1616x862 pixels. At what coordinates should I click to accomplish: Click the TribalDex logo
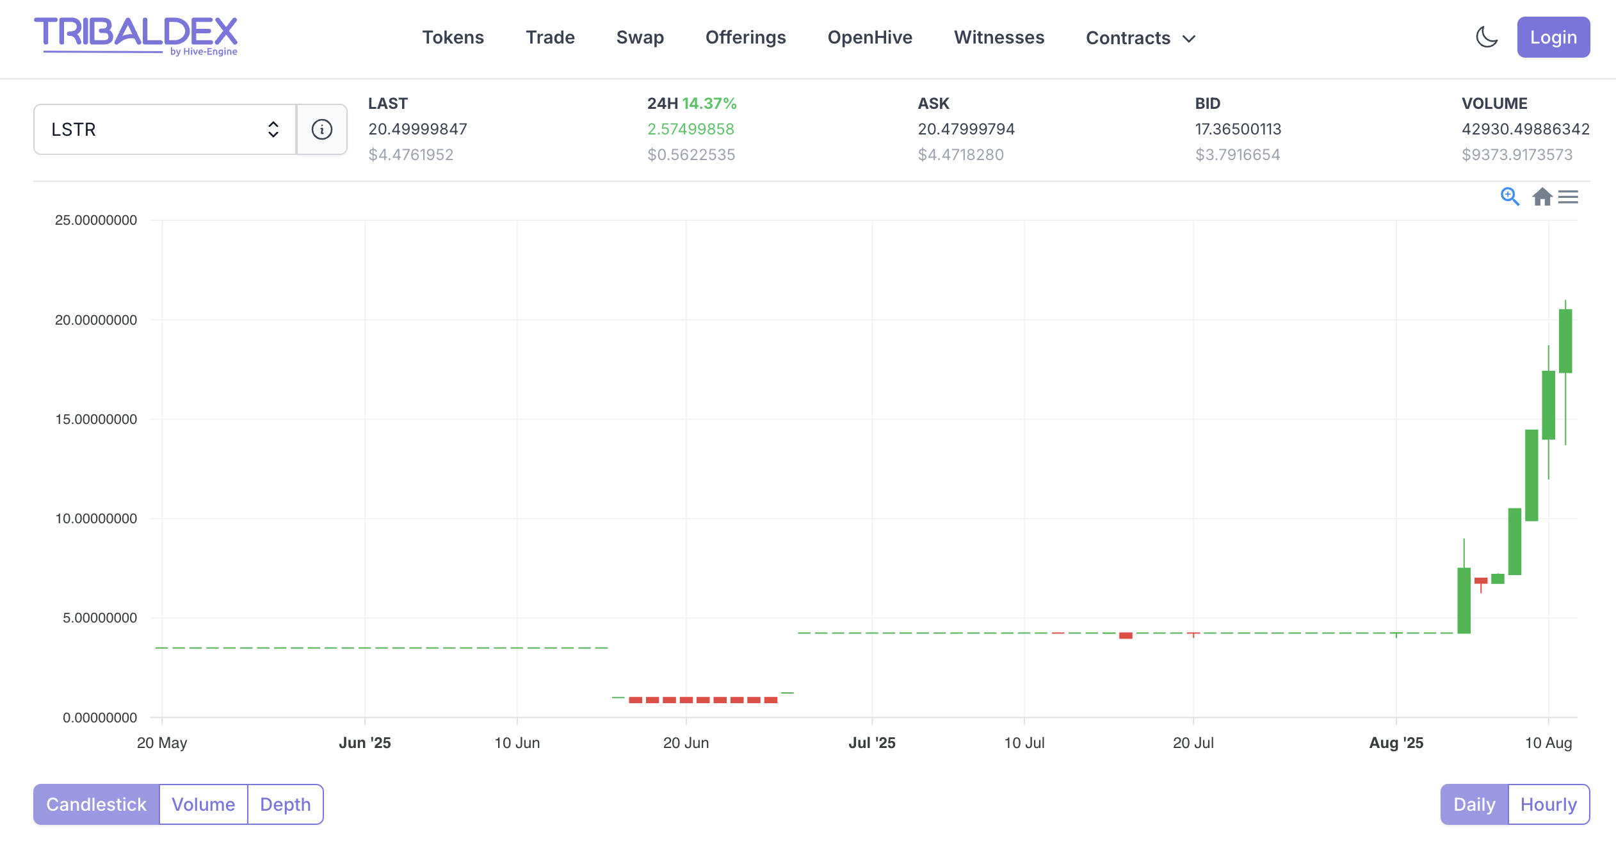tap(136, 37)
